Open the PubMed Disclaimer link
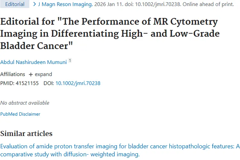 pyautogui.click(x=20, y=114)
